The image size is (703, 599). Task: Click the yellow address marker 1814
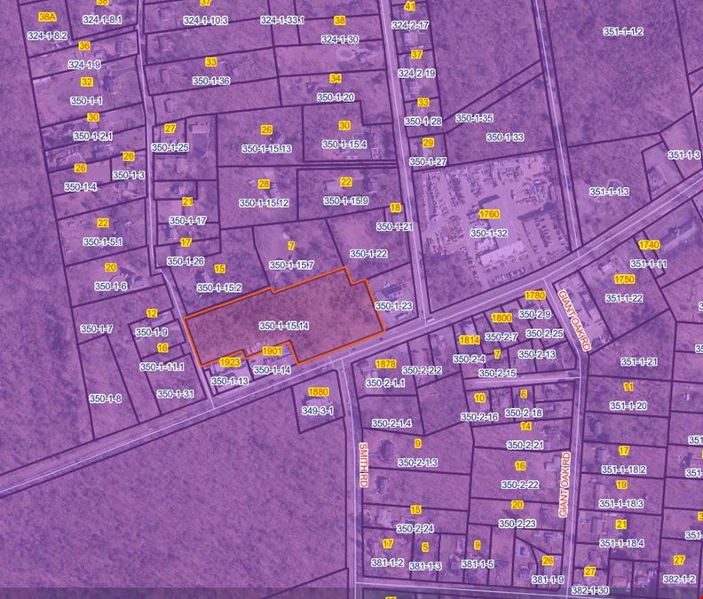coord(470,340)
